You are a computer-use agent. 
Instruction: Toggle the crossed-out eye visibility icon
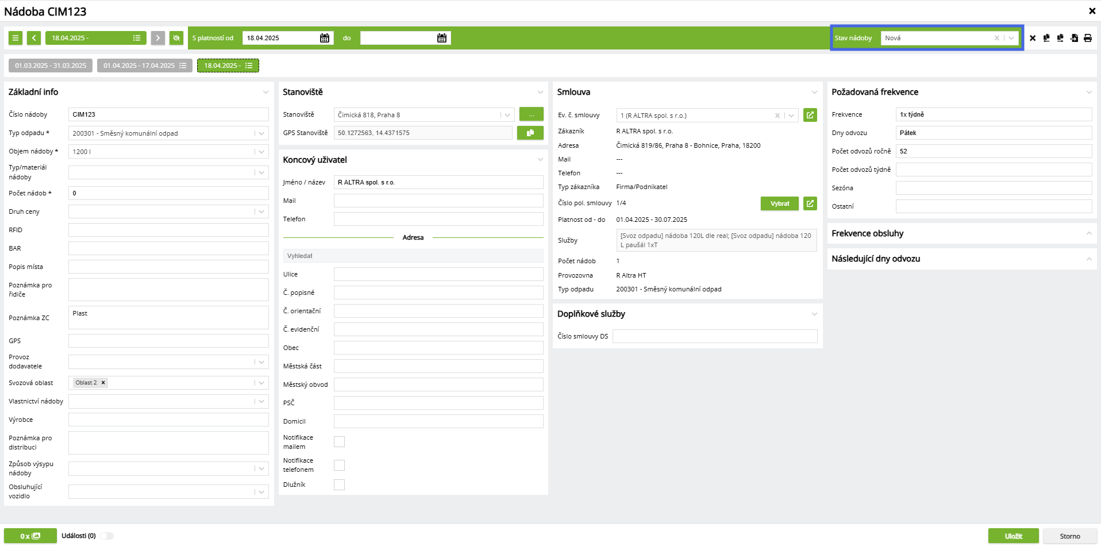[176, 38]
